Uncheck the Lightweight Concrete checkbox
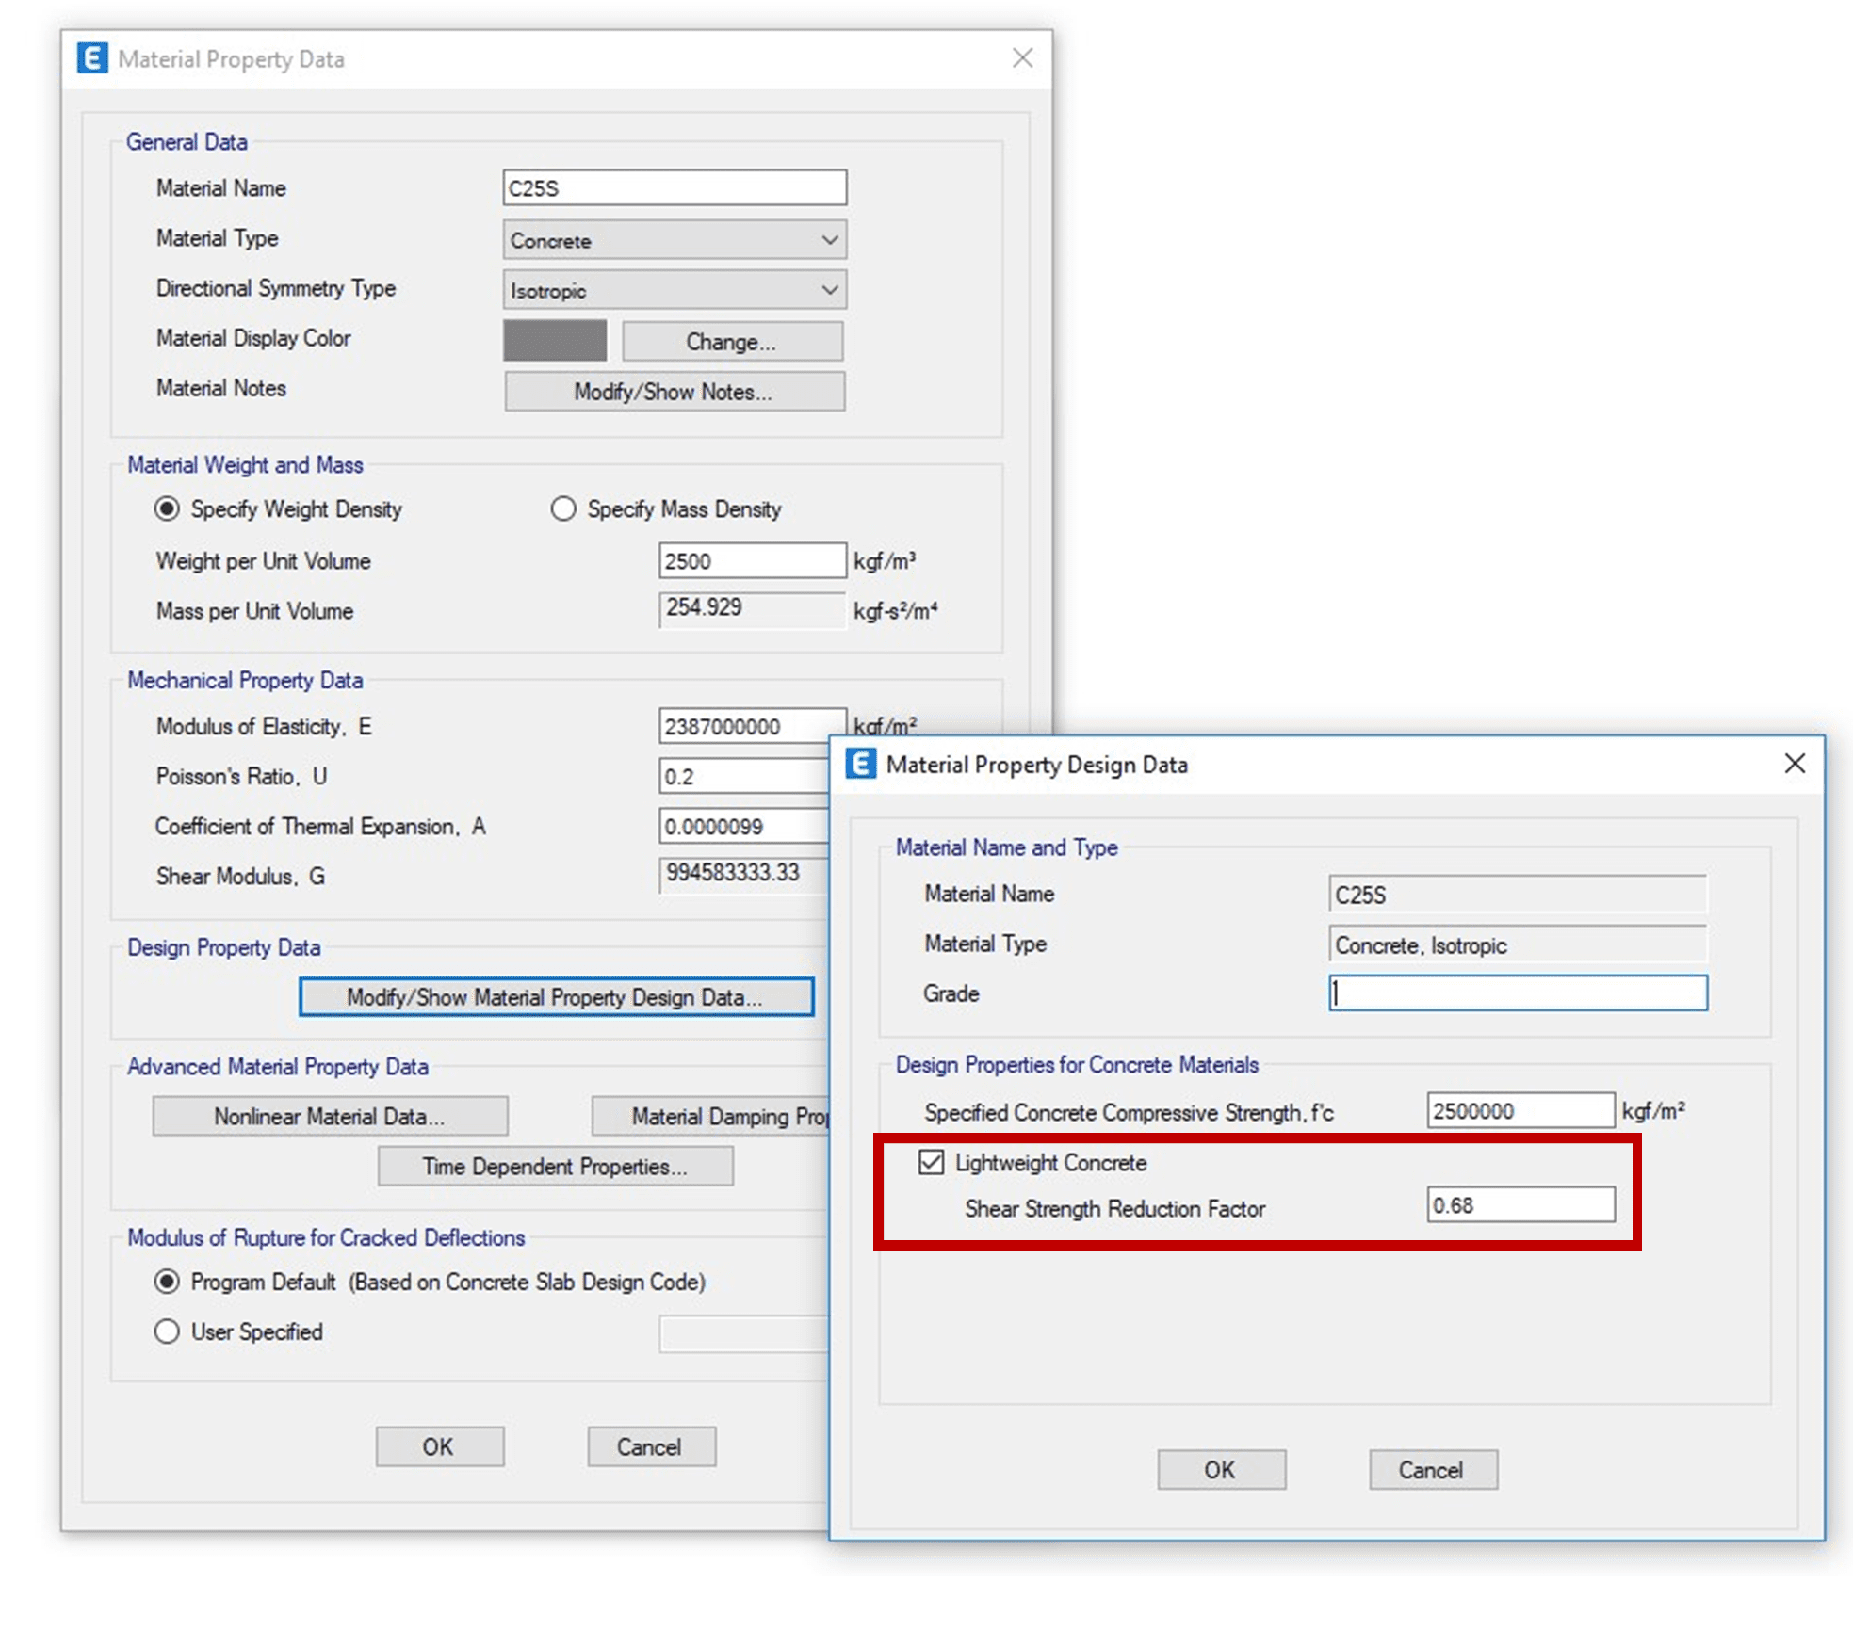Viewport: 1853px width, 1630px height. (931, 1162)
